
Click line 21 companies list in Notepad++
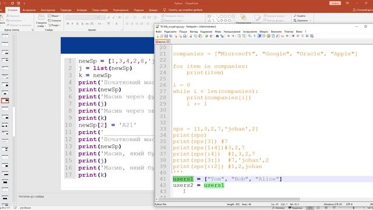[265, 54]
